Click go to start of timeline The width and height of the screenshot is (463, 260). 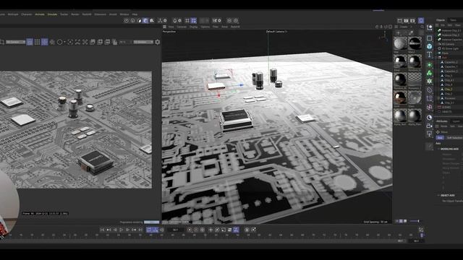[x=102, y=230]
